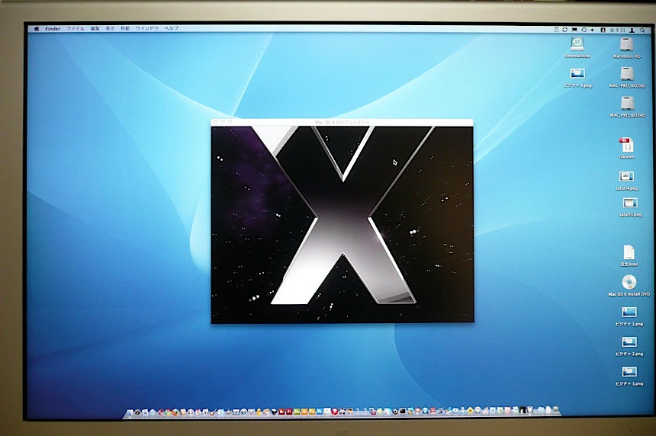Open the Trash in the Dock
The width and height of the screenshot is (656, 436).
[x=555, y=411]
